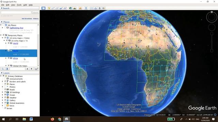Click the Search button
The width and height of the screenshot is (218, 122).
[35, 13]
